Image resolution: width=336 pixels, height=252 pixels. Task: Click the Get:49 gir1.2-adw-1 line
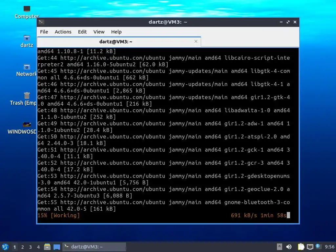pos(164,127)
